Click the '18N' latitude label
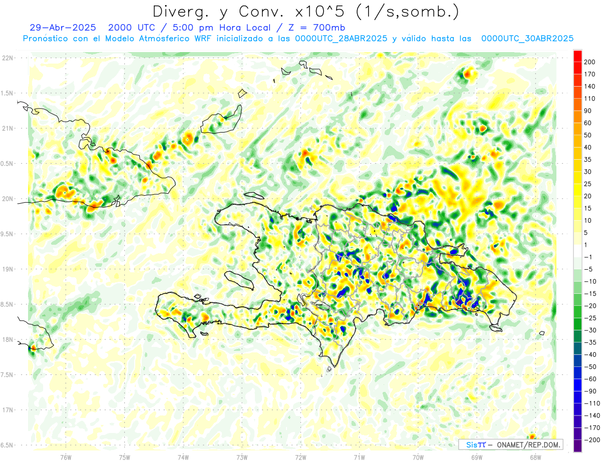 8,339
